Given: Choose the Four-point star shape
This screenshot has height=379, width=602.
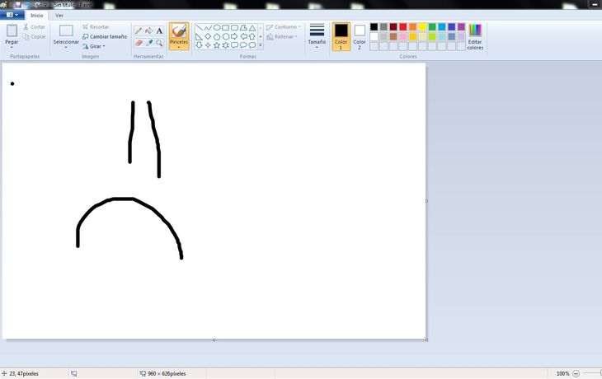Looking at the screenshot, I should pyautogui.click(x=208, y=45).
